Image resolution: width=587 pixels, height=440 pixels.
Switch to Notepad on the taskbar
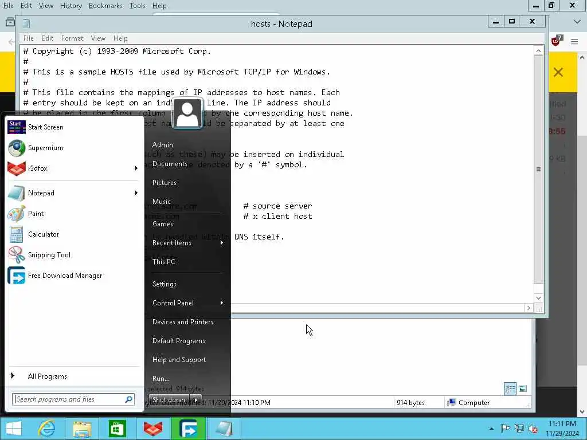[x=224, y=429]
